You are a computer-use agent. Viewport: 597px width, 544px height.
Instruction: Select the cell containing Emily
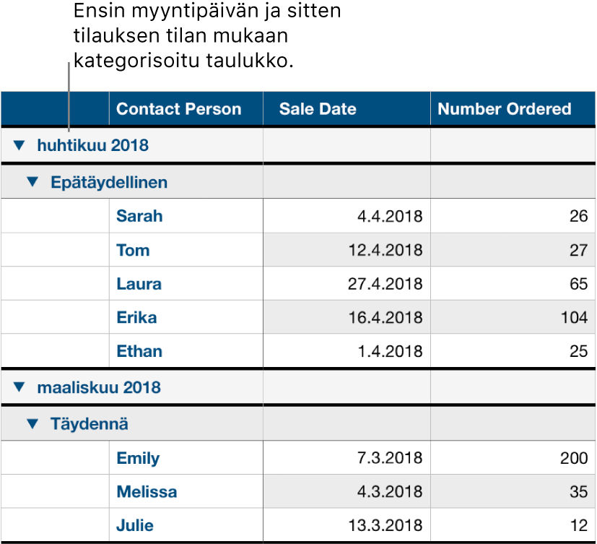click(138, 458)
